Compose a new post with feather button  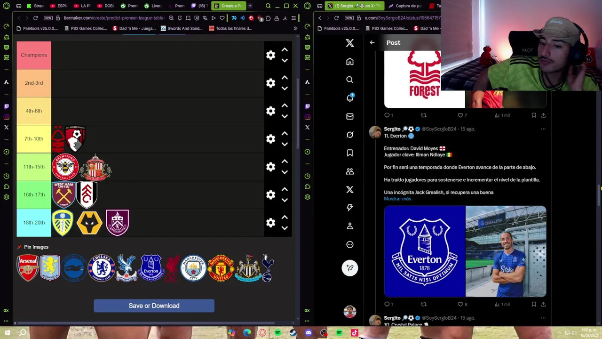pyautogui.click(x=350, y=268)
